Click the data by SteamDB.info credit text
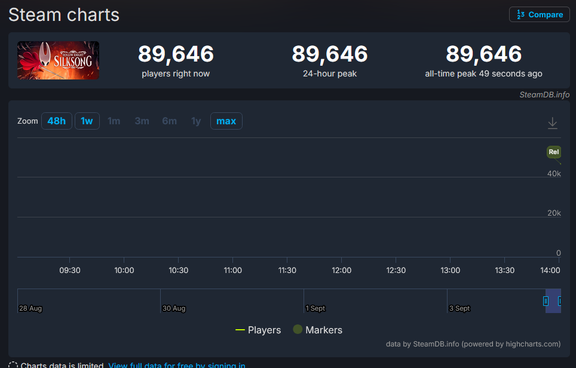 pos(473,344)
